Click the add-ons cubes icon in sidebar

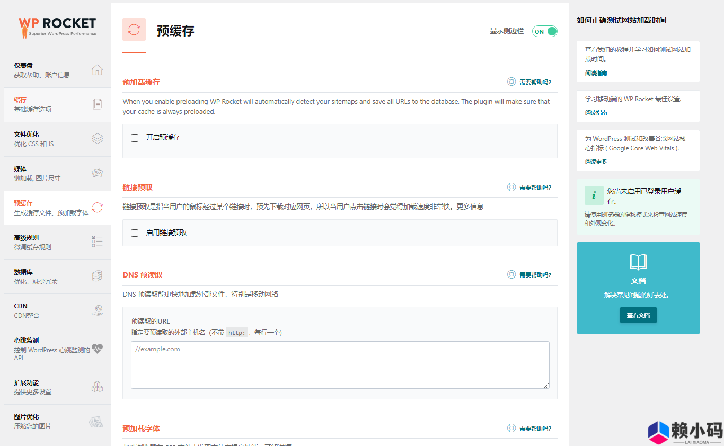pyautogui.click(x=97, y=387)
